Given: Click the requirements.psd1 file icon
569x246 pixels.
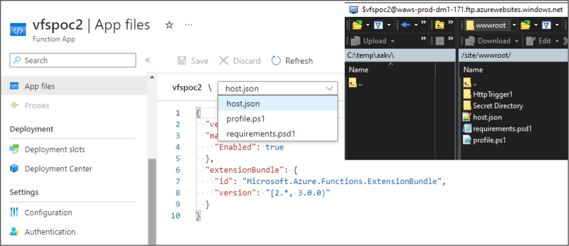Looking at the screenshot, I should click(x=467, y=128).
